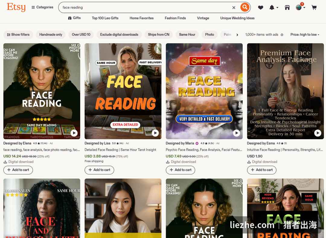Click Esma's 4.6 star rating
Screen dimensions: 326x238
point(282,143)
